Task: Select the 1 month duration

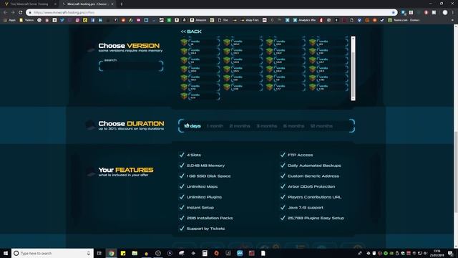Action: [215, 126]
